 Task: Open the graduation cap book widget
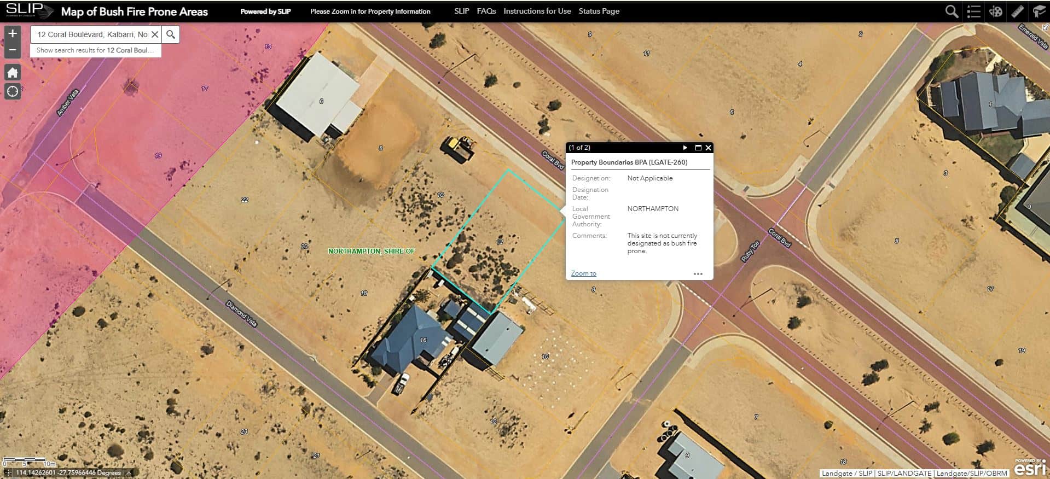pos(1038,11)
